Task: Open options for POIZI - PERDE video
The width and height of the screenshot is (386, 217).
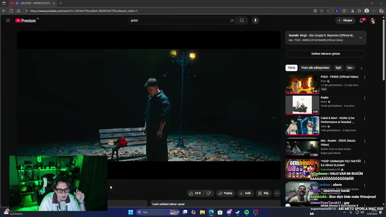Action: point(365,77)
